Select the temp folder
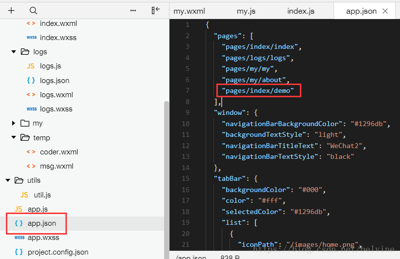 click(x=42, y=138)
